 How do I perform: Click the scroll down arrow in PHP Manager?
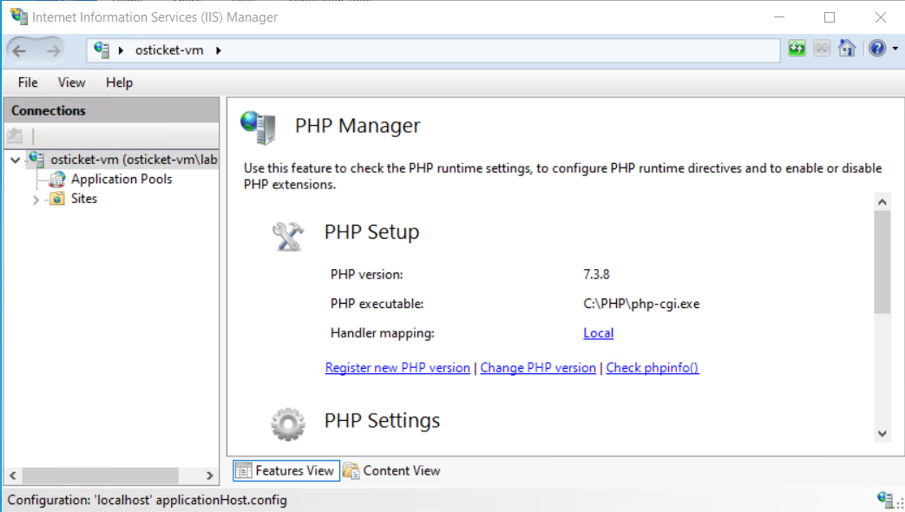pos(882,434)
